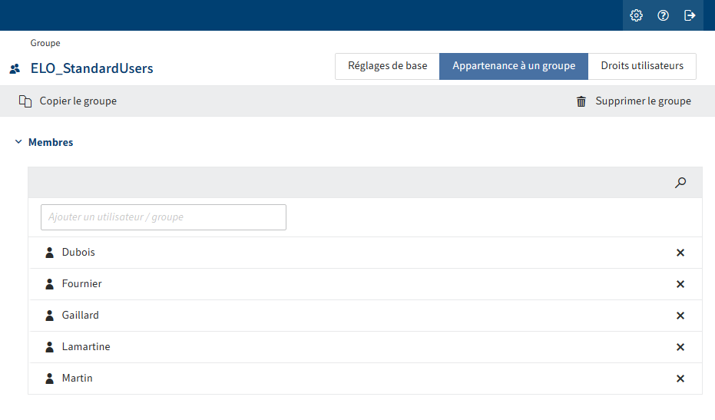Open the settings gear icon

point(636,15)
